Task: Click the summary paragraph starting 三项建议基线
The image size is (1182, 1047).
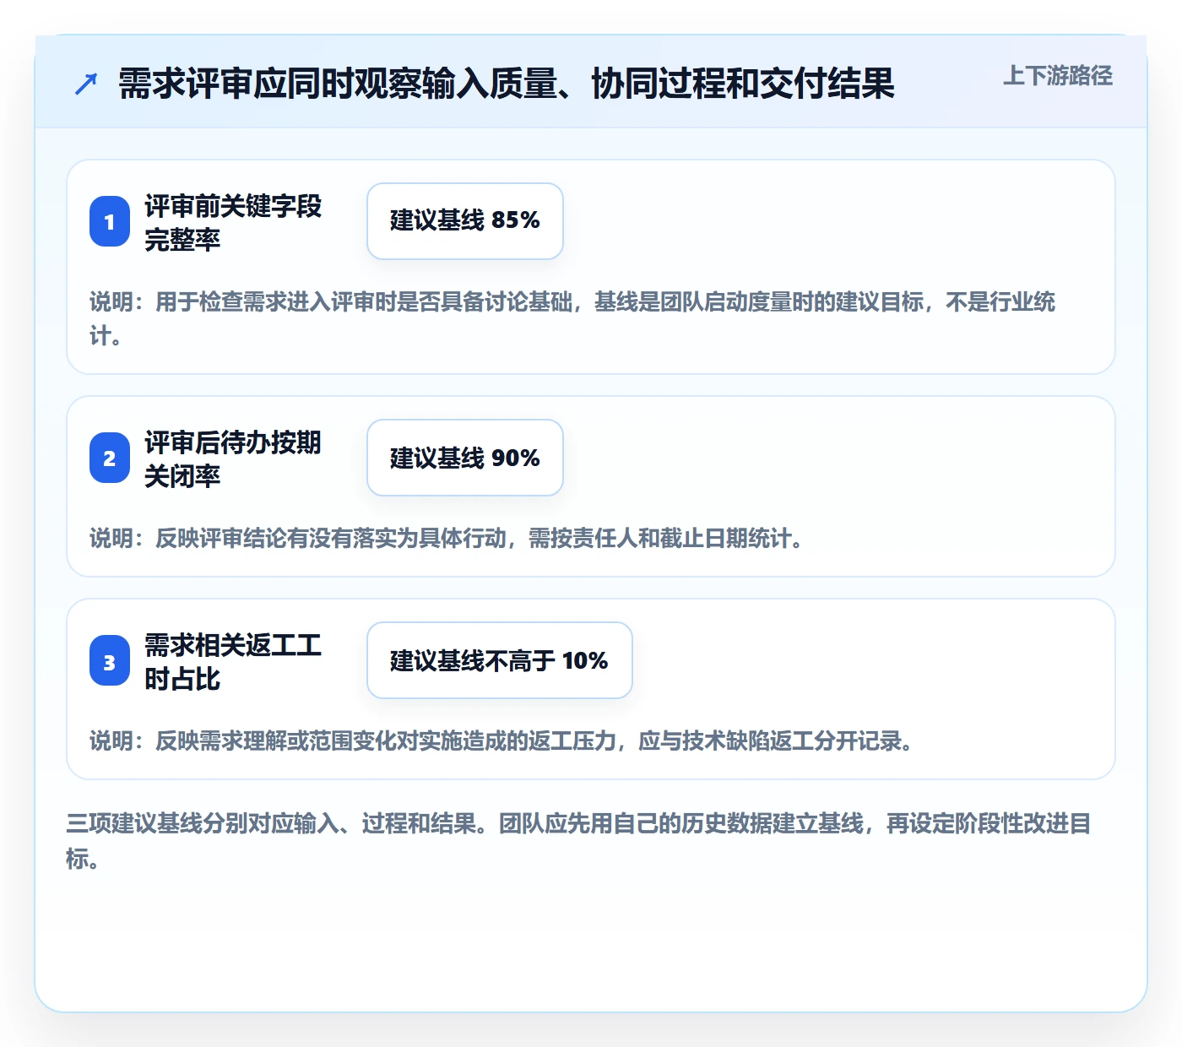Action: pyautogui.click(x=578, y=840)
